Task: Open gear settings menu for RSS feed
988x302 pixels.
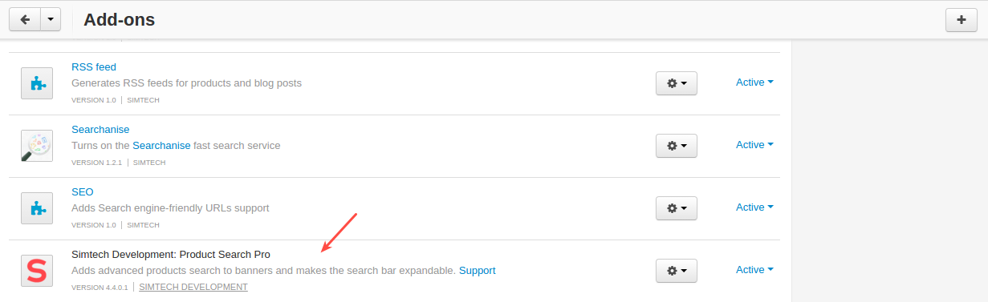Action: [x=677, y=83]
